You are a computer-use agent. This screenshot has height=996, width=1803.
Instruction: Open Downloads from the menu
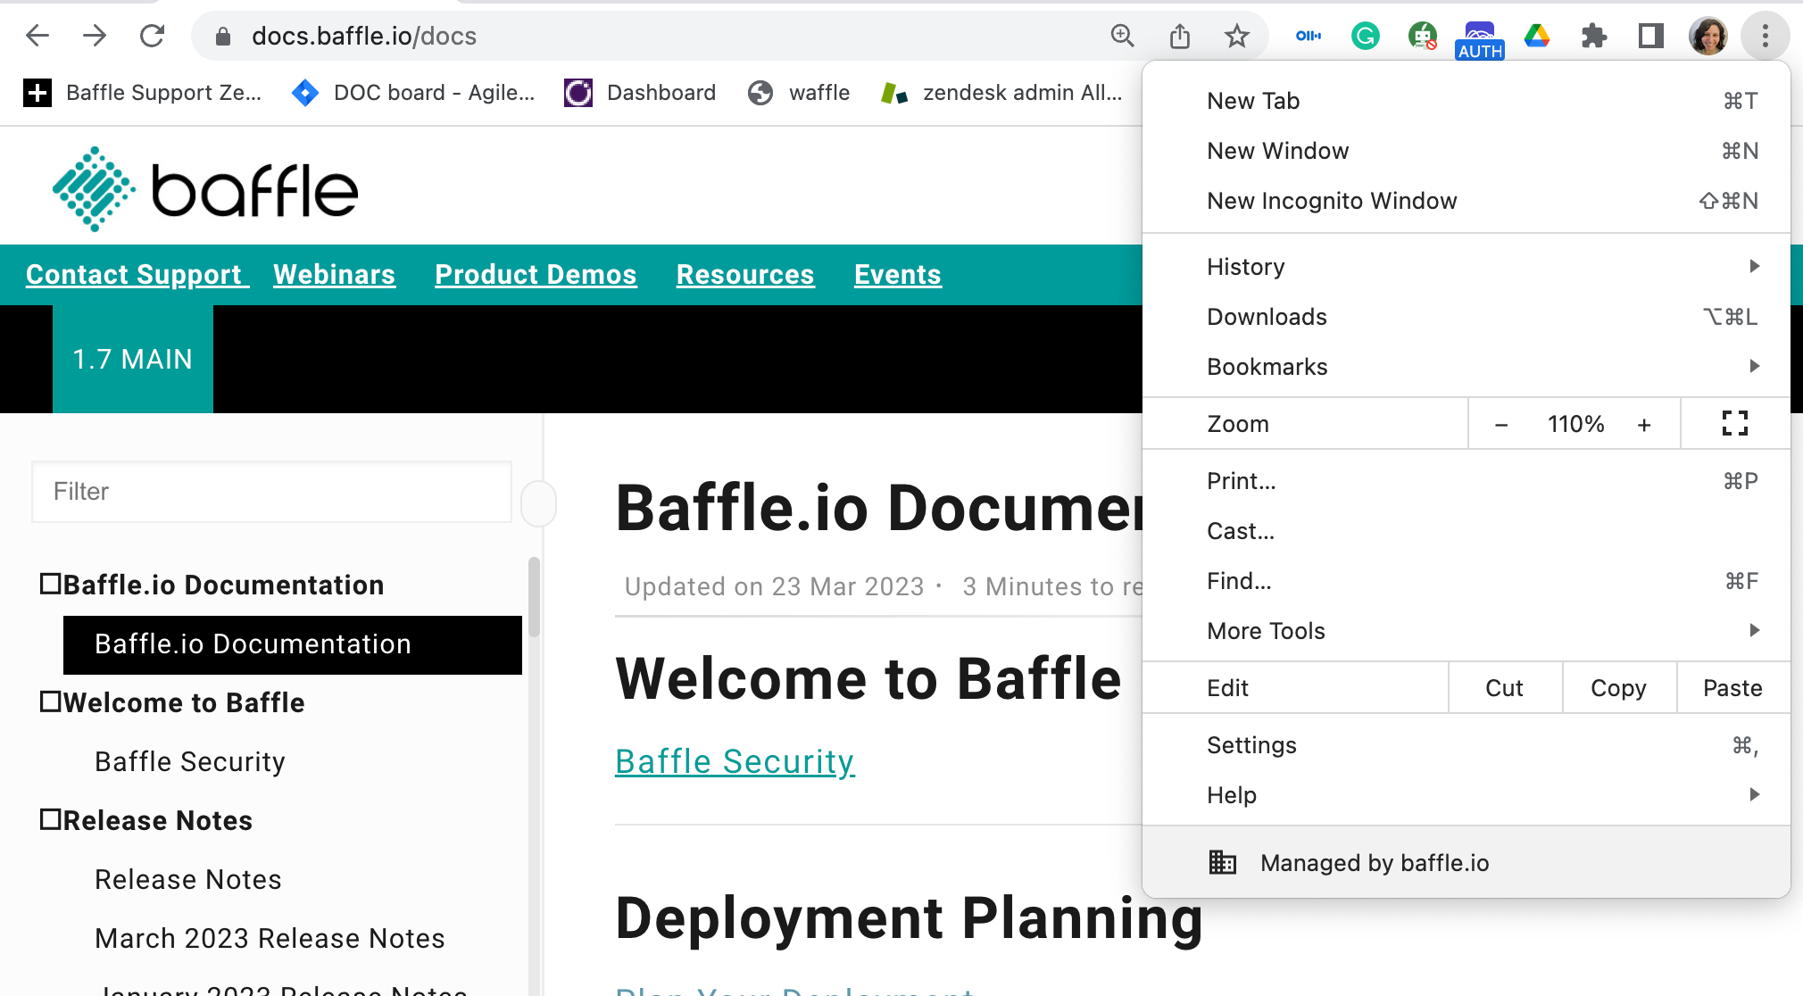(1466, 317)
